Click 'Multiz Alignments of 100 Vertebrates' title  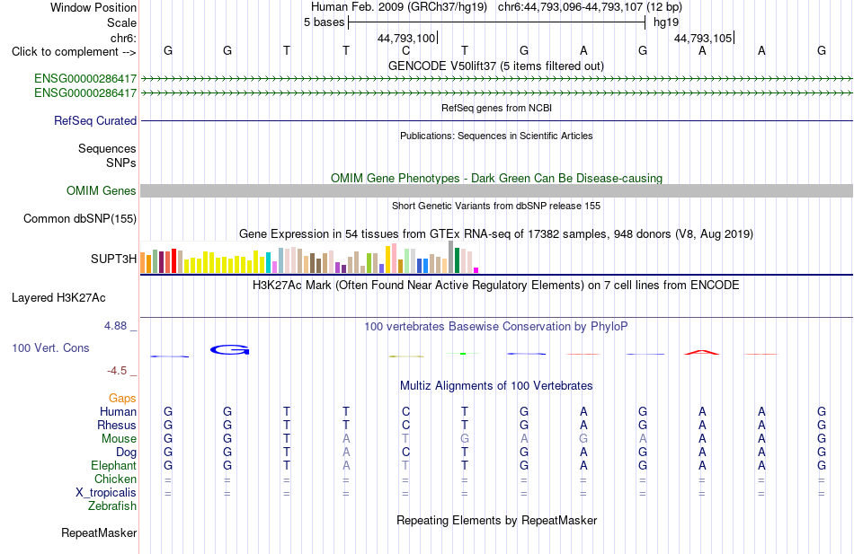tap(496, 386)
